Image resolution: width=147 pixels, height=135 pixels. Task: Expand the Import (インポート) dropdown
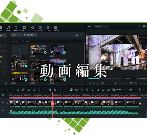coord(16,35)
